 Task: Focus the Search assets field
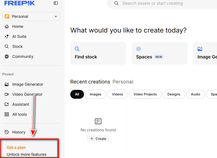tap(153, 3)
